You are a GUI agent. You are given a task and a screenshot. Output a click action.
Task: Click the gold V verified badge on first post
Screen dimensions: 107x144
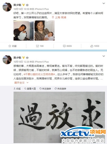click(x=24, y=5)
